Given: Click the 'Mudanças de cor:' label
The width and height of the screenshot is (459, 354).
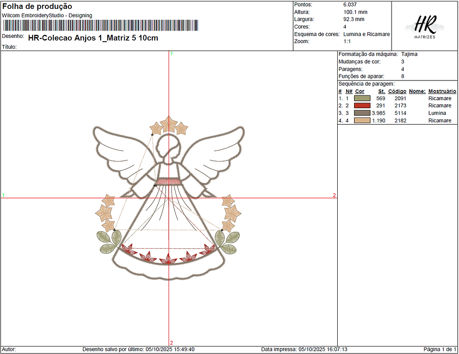Looking at the screenshot, I should coord(360,62).
